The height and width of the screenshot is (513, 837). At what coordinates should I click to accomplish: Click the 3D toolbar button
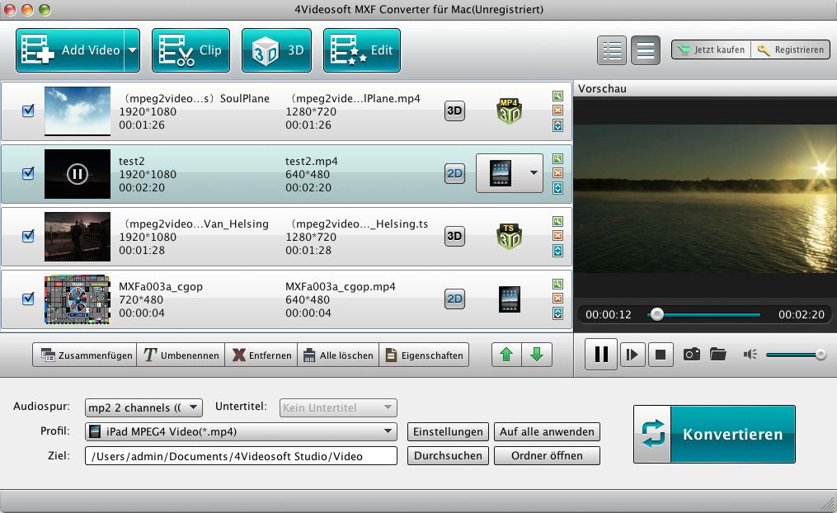coord(276,50)
